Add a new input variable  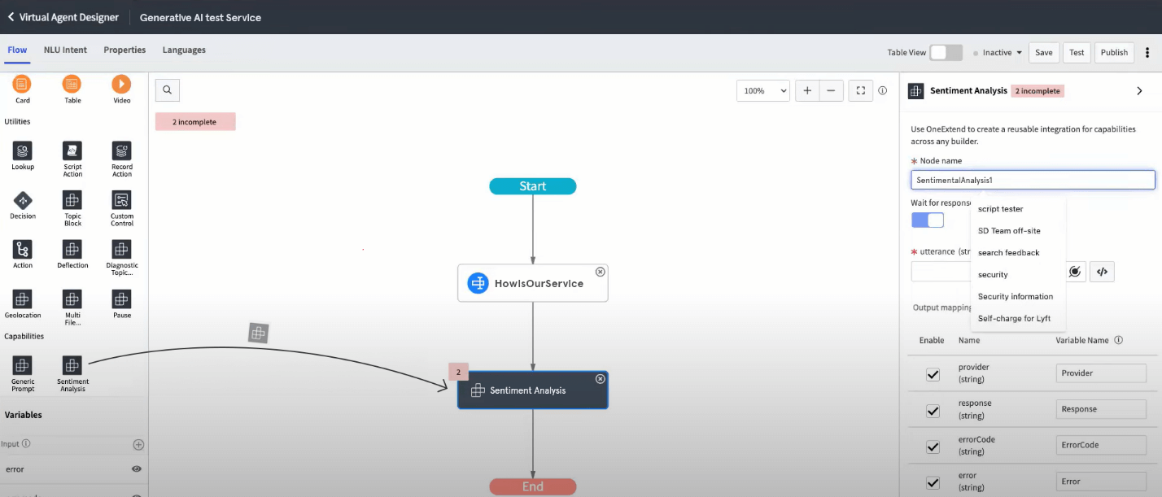[x=138, y=444]
